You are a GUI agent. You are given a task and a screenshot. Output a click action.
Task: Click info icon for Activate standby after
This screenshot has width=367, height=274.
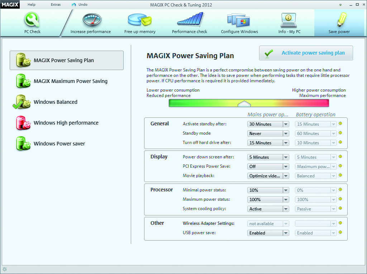coord(340,124)
